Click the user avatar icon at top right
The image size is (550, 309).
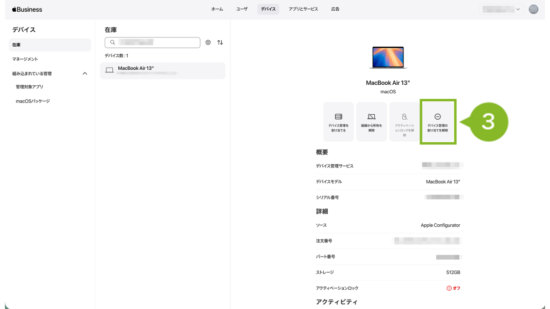(533, 9)
